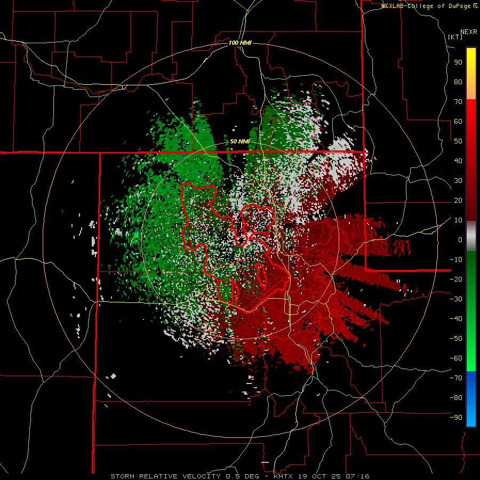This screenshot has height=480, width=480.
Task: Click the -90 knot scale label
Action: [x=457, y=418]
